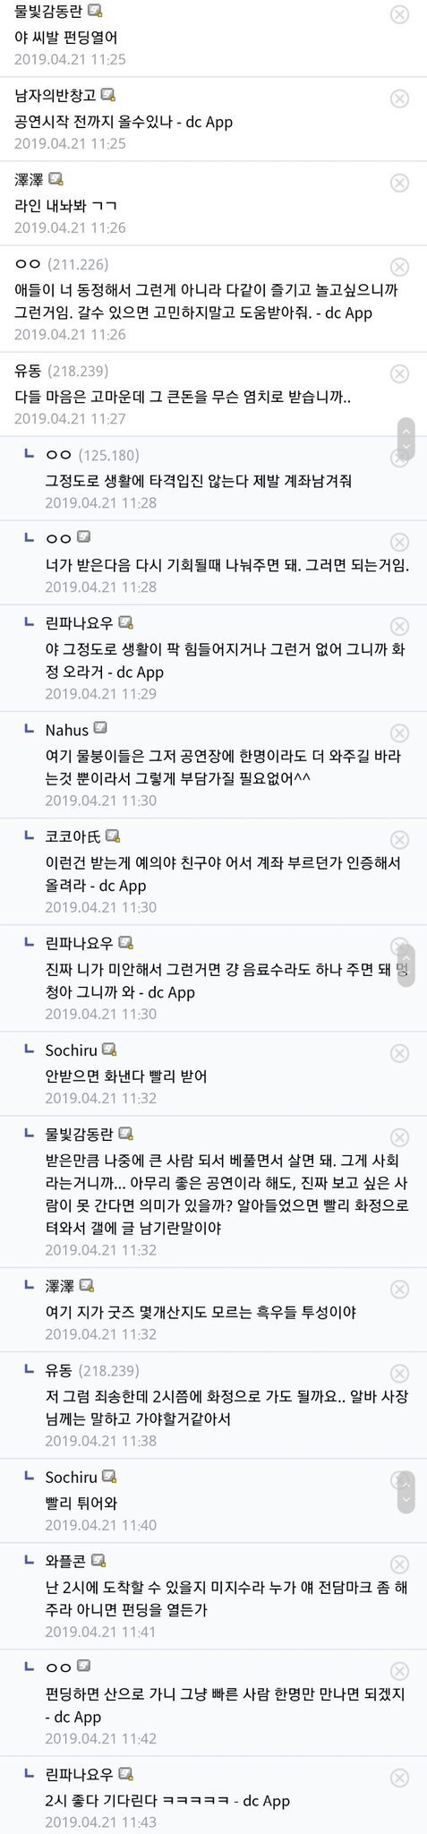Click gallog icon beside 린파나요우 at 11:29
The height and width of the screenshot is (1834, 427).
pyautogui.click(x=125, y=622)
